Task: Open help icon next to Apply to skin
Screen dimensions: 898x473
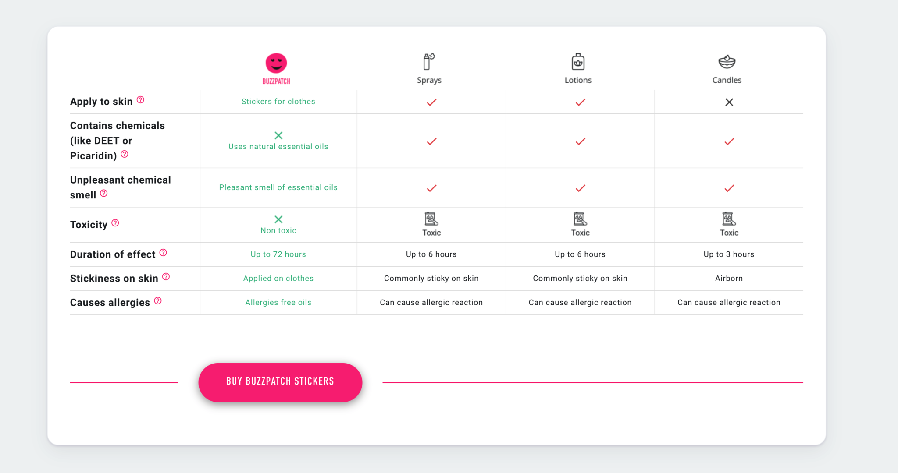Action: (x=140, y=100)
